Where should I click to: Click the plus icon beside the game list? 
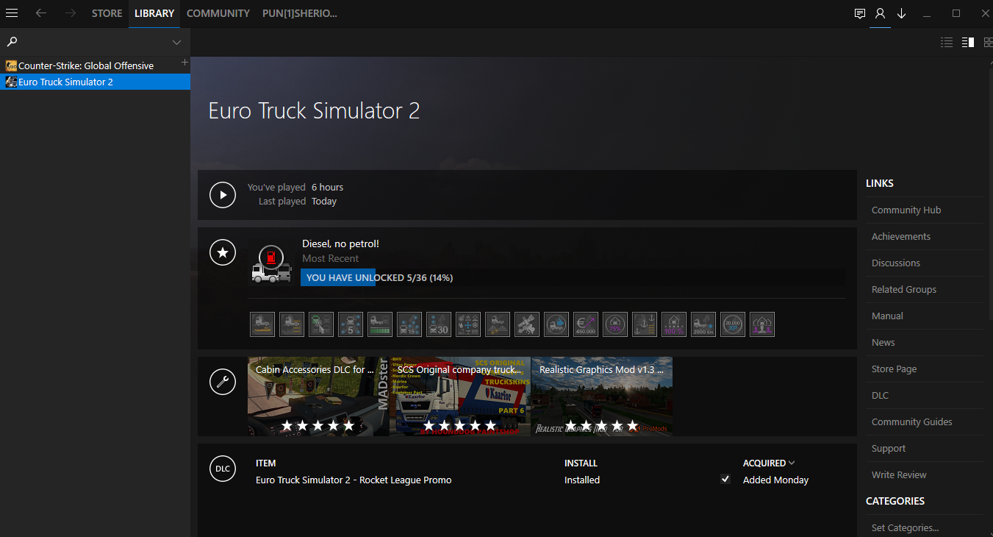coord(184,63)
